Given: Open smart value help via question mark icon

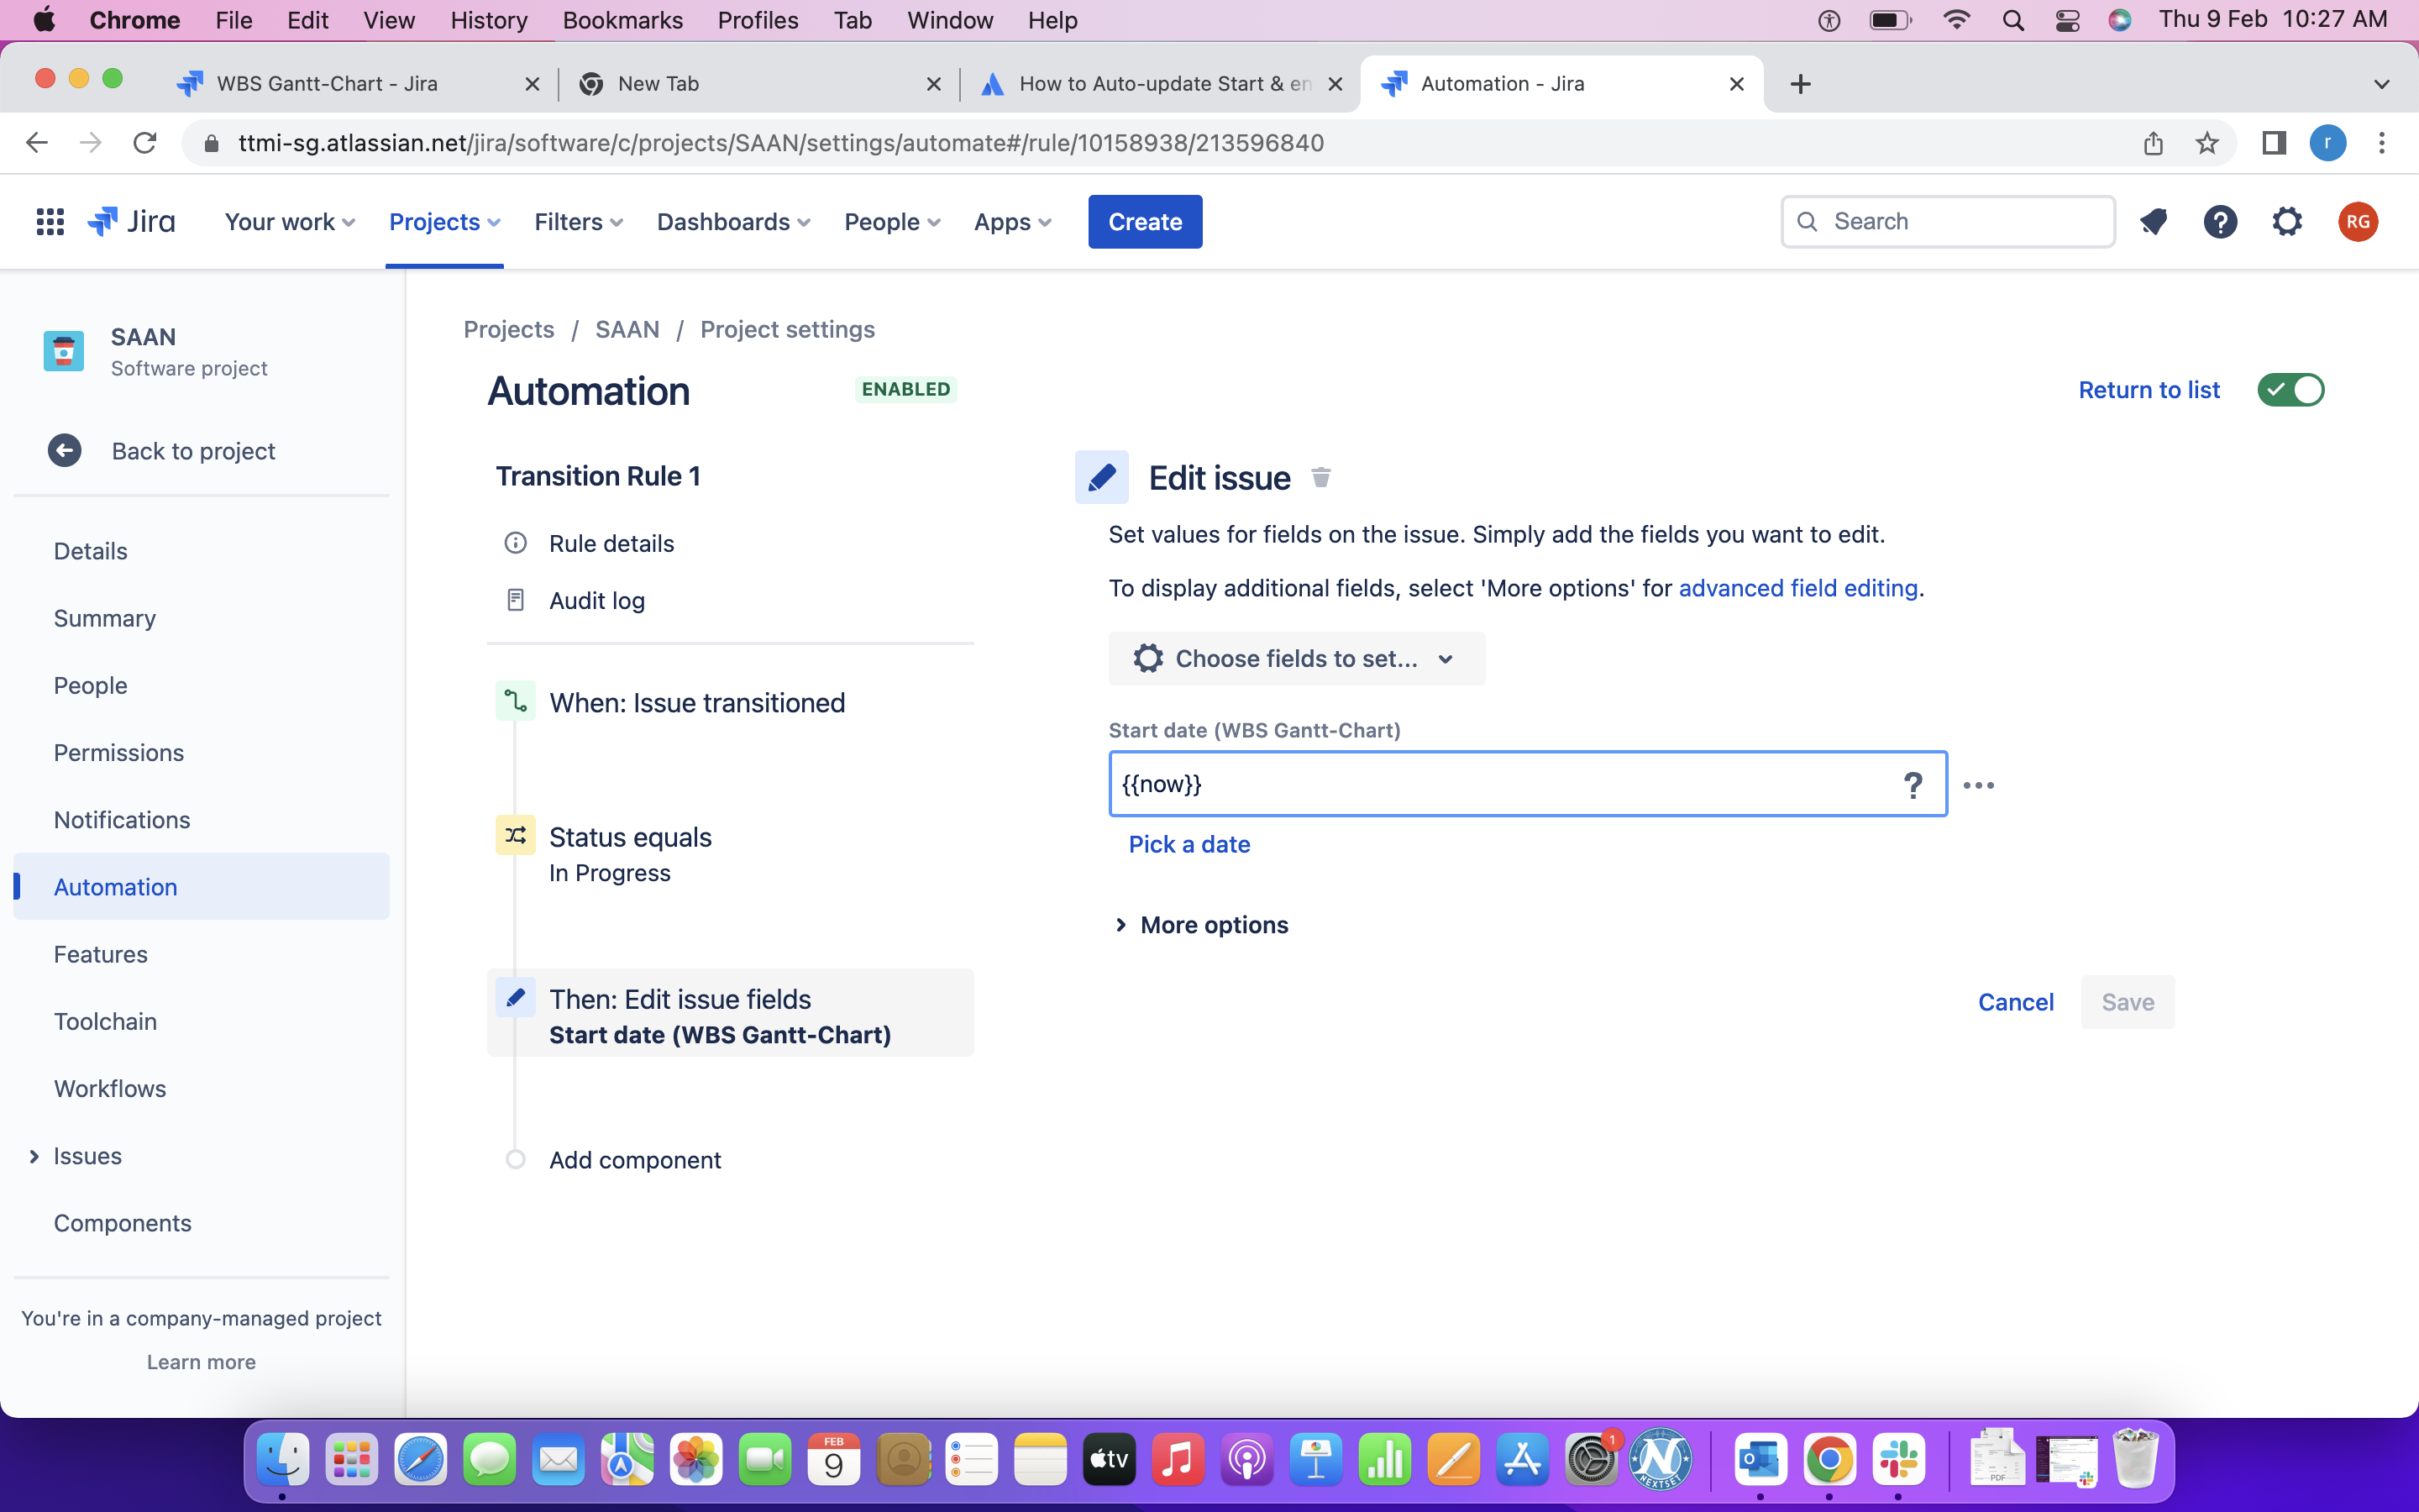Looking at the screenshot, I should click(x=1913, y=784).
